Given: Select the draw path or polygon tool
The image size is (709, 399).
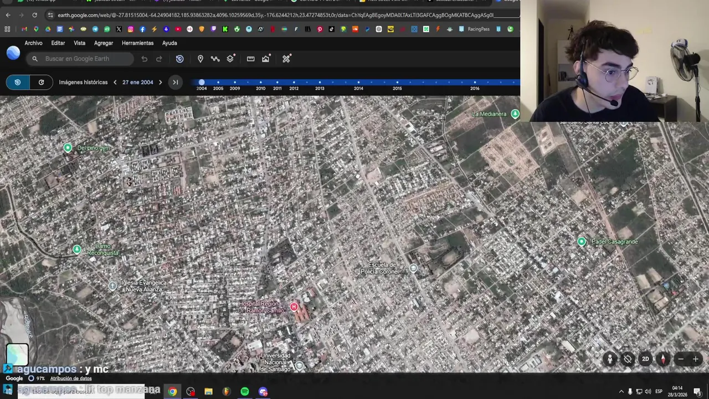Looking at the screenshot, I should (x=215, y=59).
